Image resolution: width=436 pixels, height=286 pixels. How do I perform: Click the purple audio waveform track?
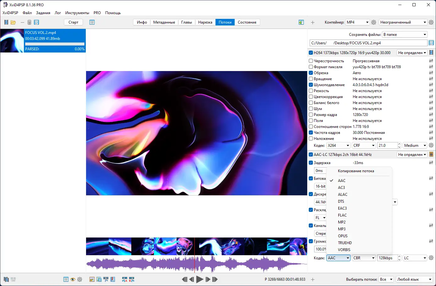tap(197, 264)
